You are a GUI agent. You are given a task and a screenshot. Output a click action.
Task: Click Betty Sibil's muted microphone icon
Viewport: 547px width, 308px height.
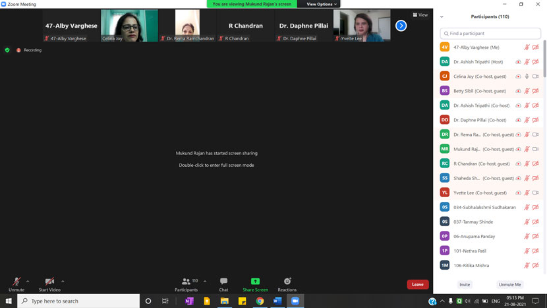[527, 91]
